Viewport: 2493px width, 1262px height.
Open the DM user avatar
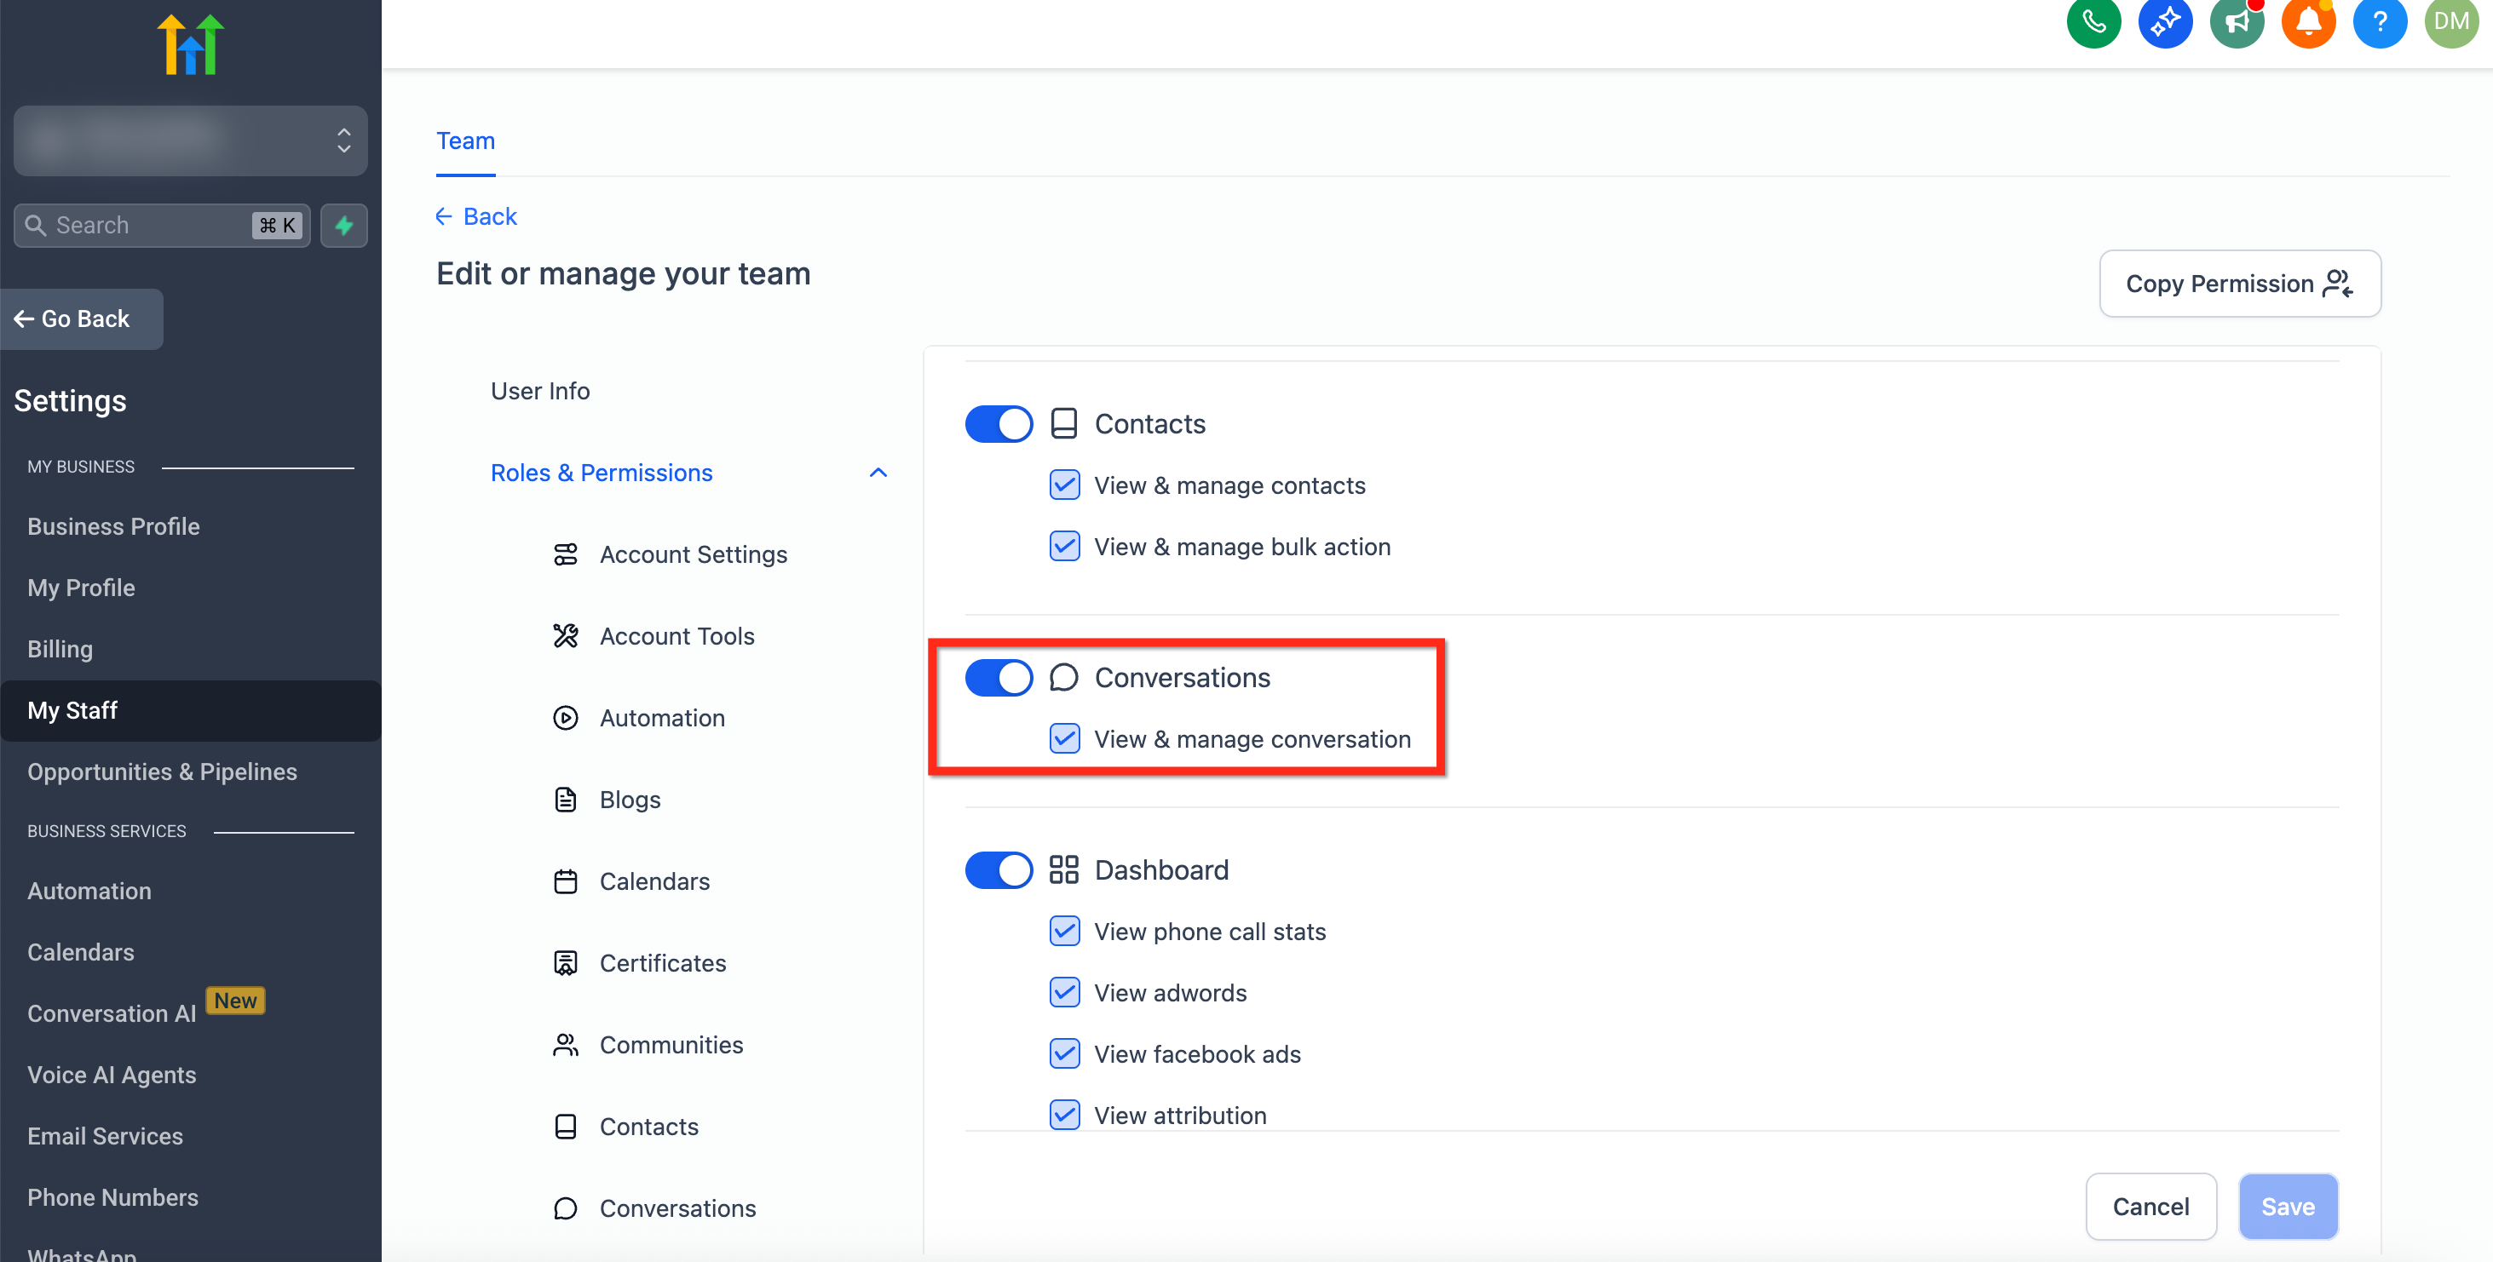coord(2450,21)
